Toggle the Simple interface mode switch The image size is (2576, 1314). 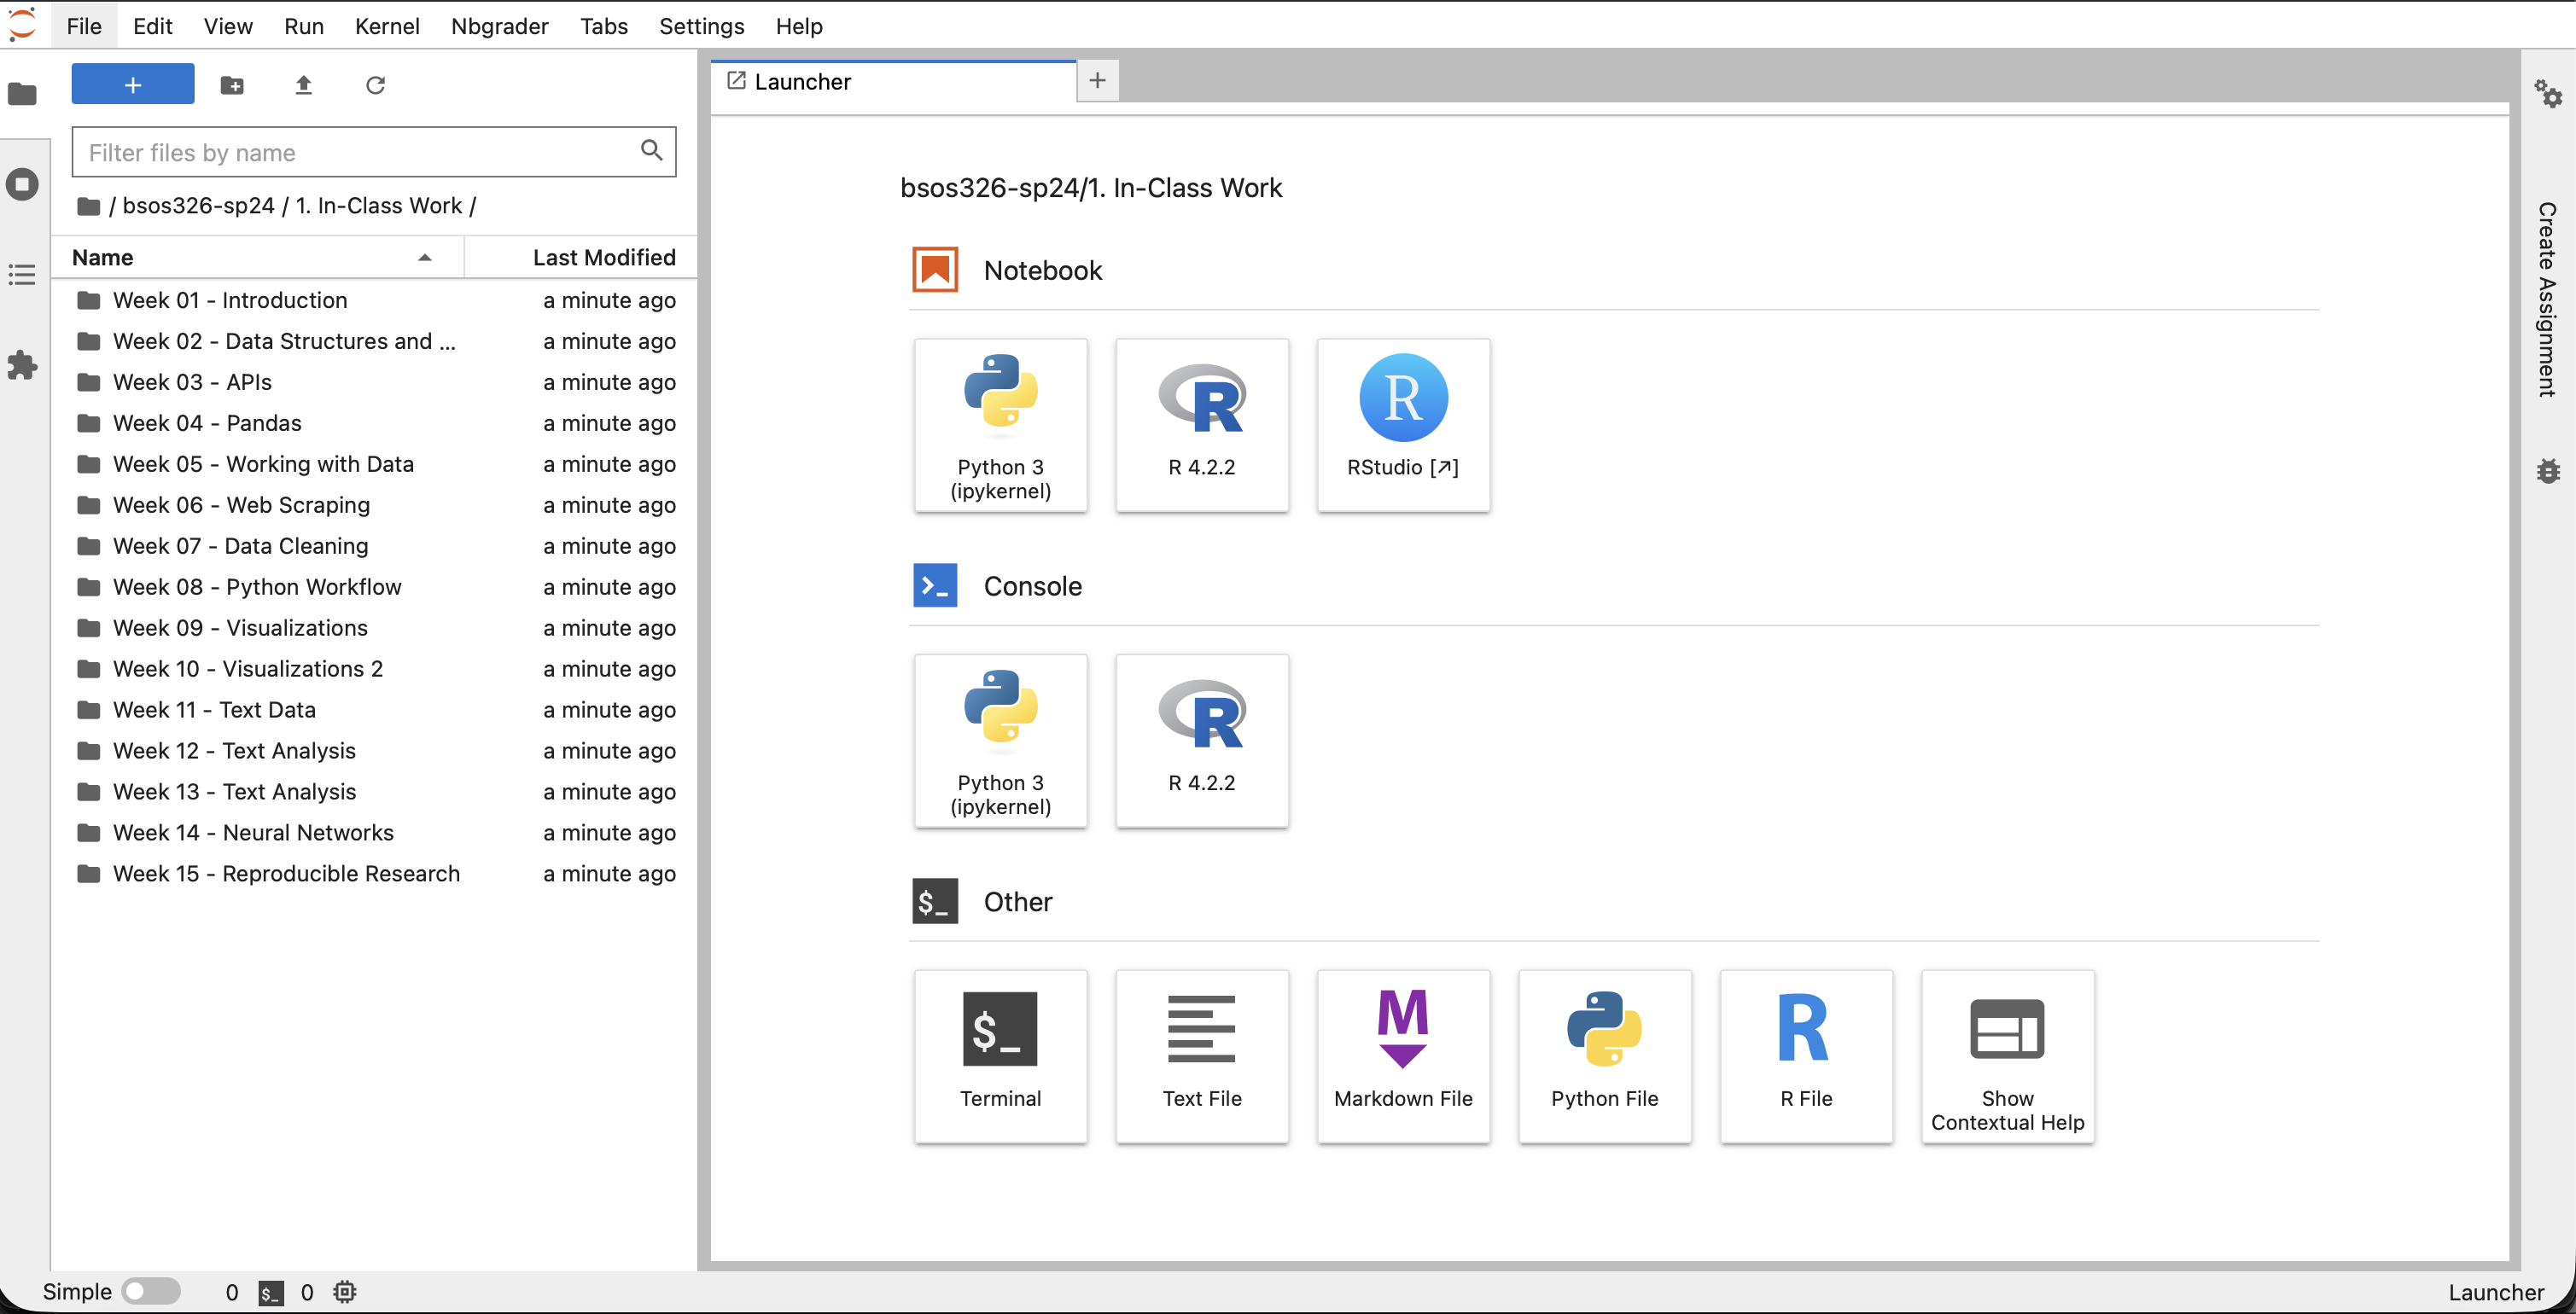pyautogui.click(x=150, y=1291)
